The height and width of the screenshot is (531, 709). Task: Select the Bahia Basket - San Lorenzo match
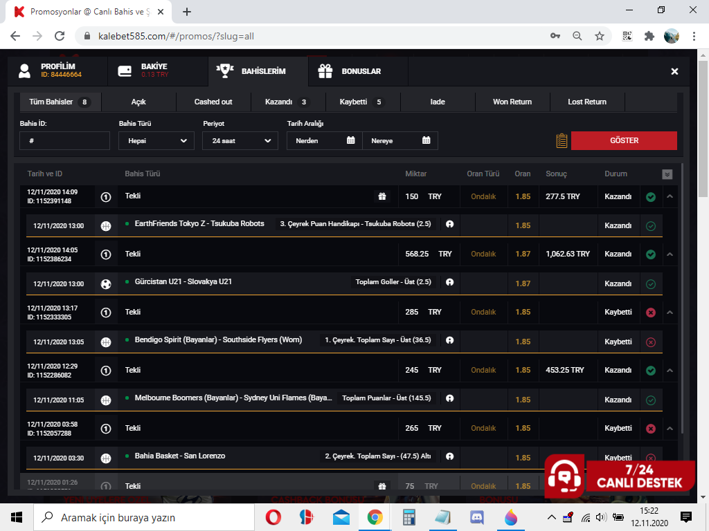[x=180, y=456]
